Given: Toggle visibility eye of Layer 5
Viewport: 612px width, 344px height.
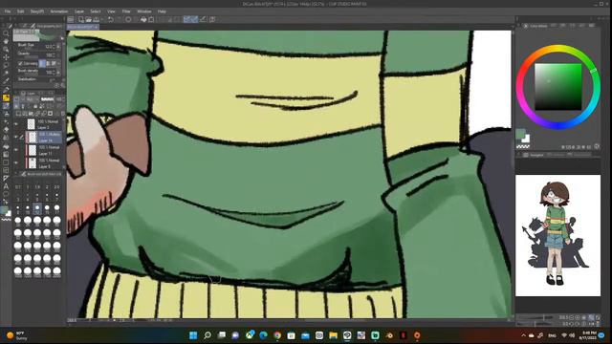Looking at the screenshot, I should (16, 163).
